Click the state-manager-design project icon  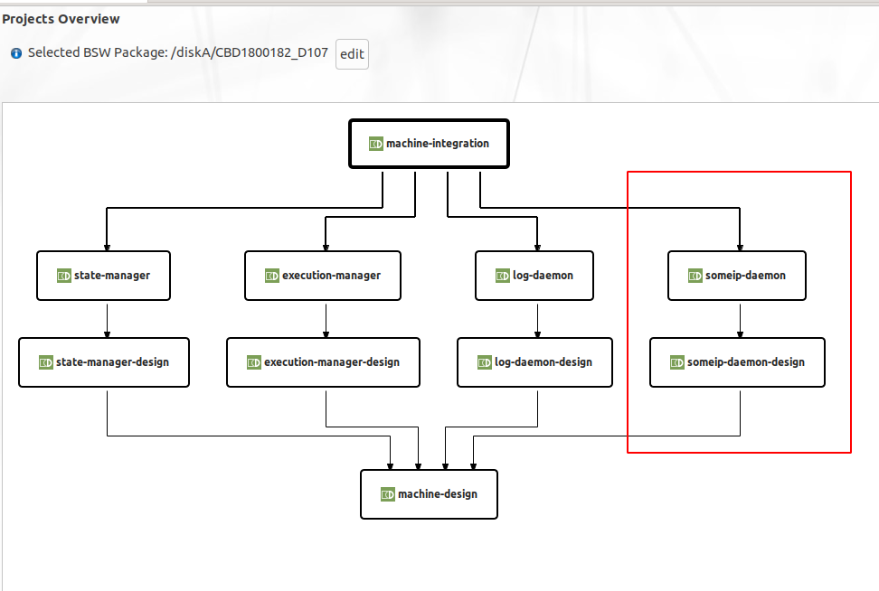[x=46, y=362]
